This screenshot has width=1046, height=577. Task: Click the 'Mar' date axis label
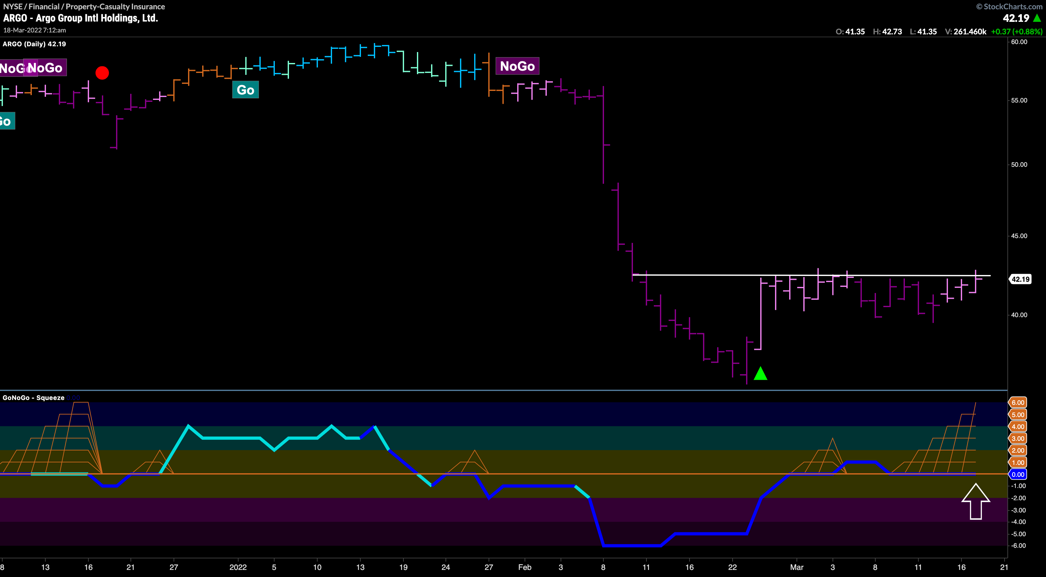pos(797,567)
